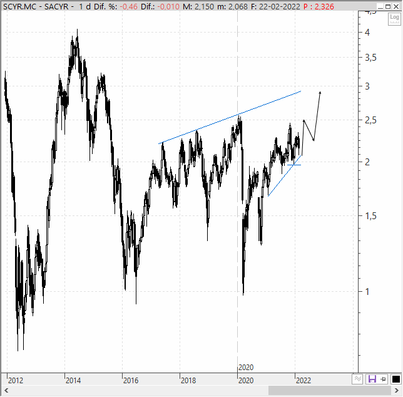Maximize the SACYR chart window
The width and height of the screenshot is (403, 397).
tap(388, 6)
